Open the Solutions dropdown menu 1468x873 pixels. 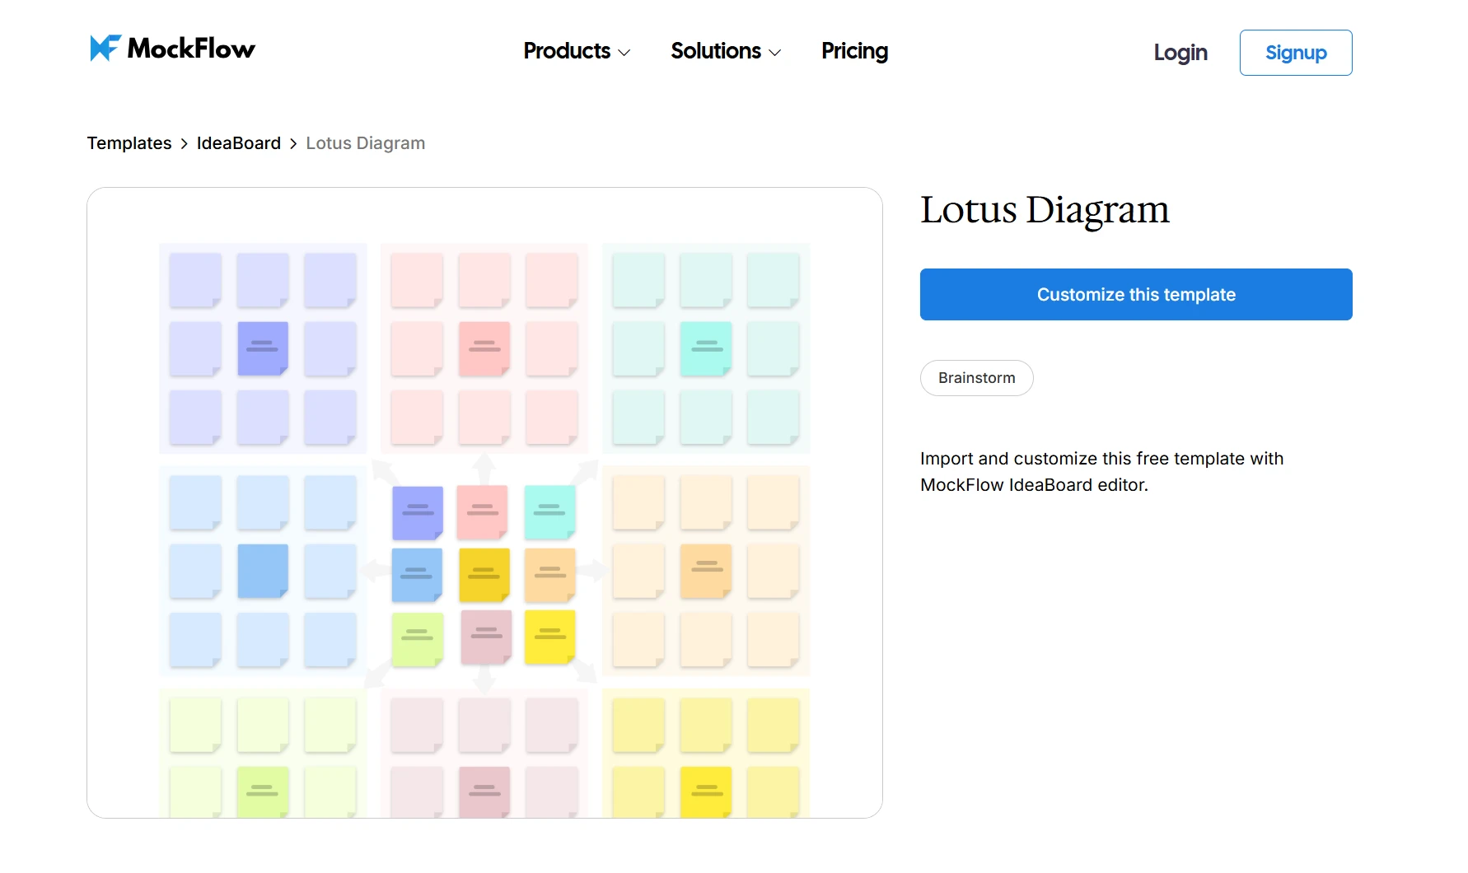[x=716, y=51]
